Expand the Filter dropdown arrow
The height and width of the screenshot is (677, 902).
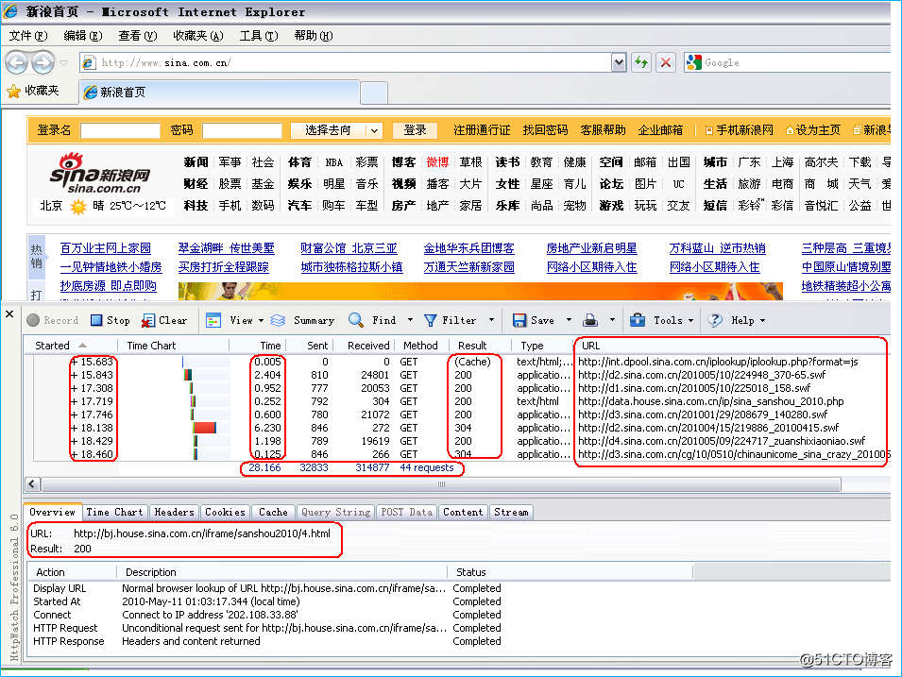[x=491, y=320]
